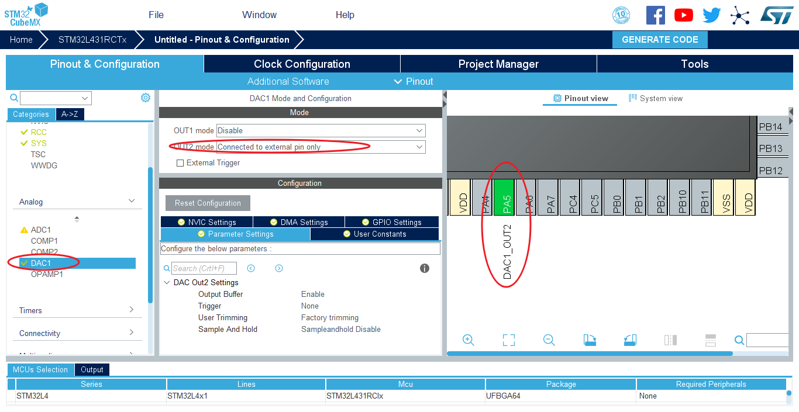
Task: Click the ST community network icon
Action: pos(740,15)
